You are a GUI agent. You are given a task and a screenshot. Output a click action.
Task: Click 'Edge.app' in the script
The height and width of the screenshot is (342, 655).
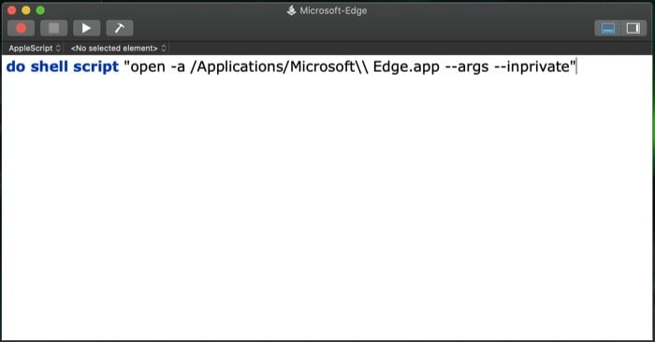coord(406,67)
